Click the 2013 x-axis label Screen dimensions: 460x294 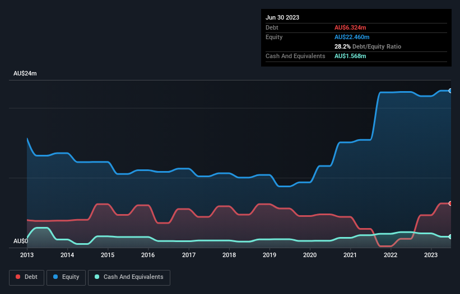pyautogui.click(x=27, y=255)
